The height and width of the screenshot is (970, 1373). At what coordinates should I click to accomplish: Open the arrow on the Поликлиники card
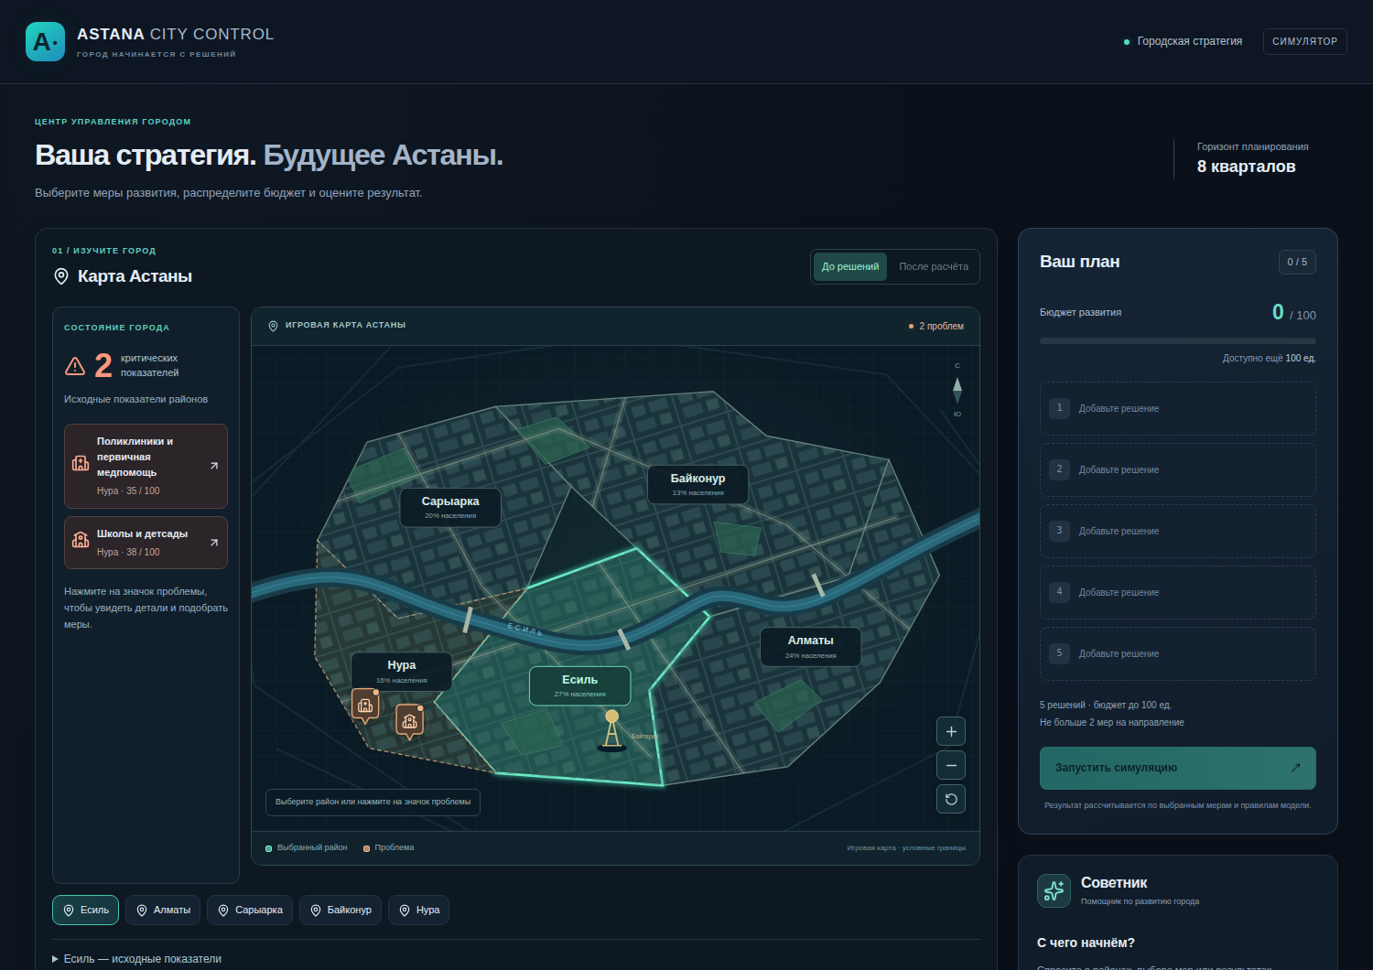click(214, 466)
